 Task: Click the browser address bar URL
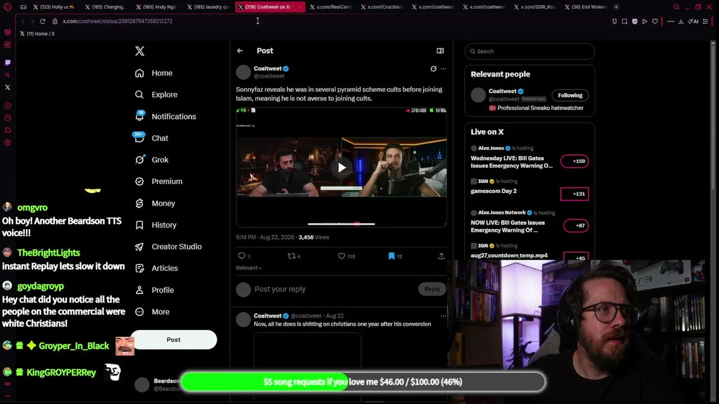(x=117, y=21)
